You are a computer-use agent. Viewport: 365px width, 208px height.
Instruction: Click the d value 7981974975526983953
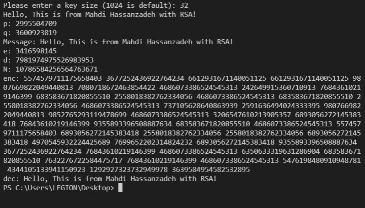click(x=54, y=60)
